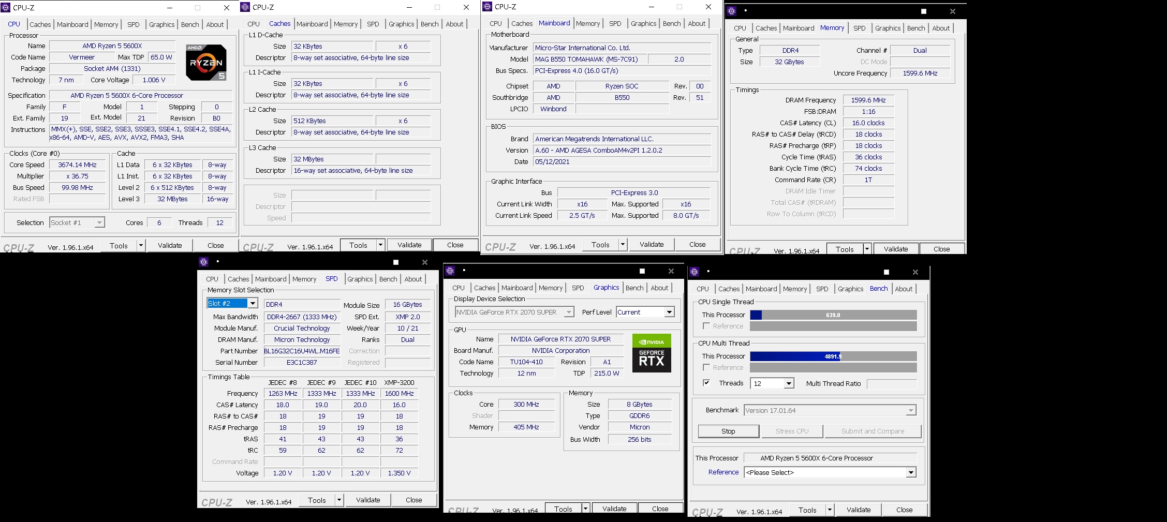Switch to the Caches tab in the CPU-tab window
Viewport: 1167px width, 522px height.
(40, 24)
